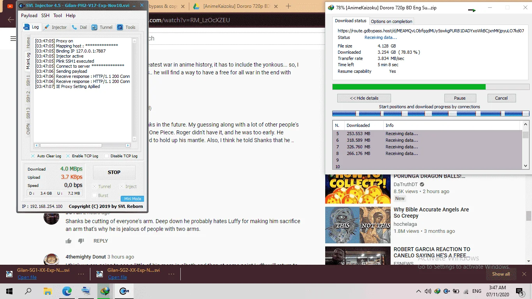Switch to the Dial tab

[79, 27]
